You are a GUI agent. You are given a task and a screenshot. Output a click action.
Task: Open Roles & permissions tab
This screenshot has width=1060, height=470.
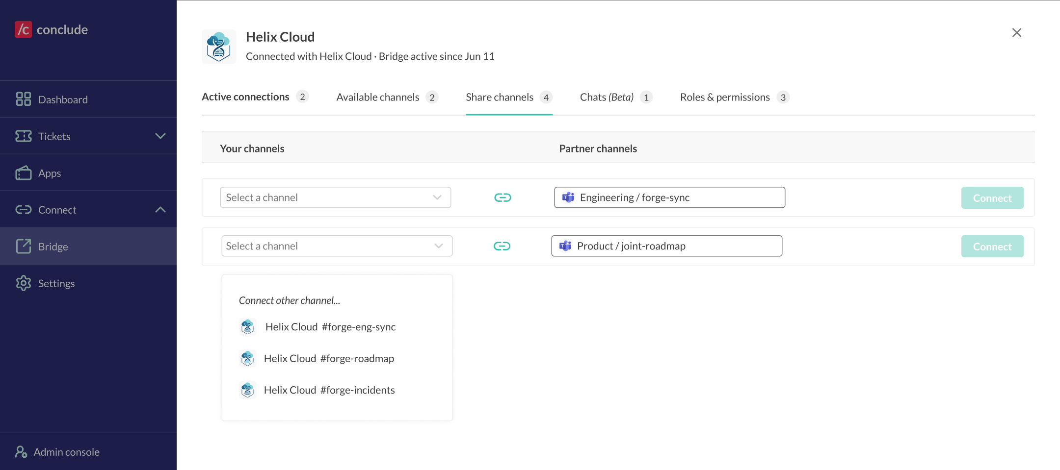tap(735, 97)
